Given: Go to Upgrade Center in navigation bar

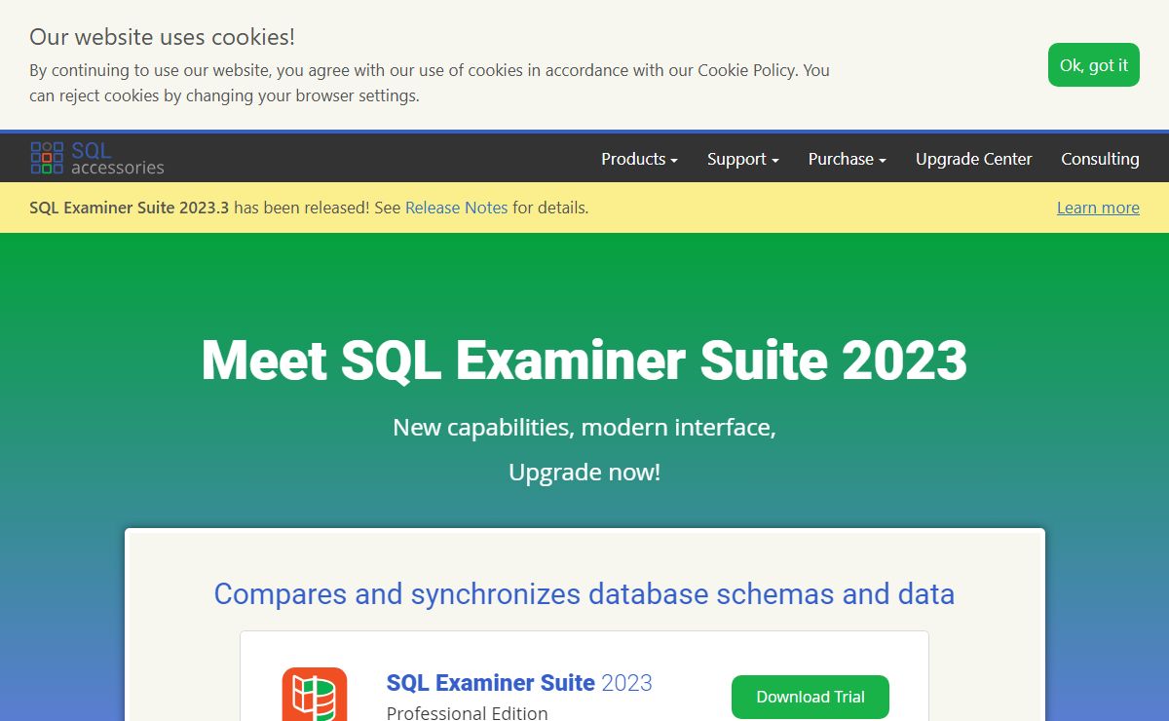Looking at the screenshot, I should (973, 159).
